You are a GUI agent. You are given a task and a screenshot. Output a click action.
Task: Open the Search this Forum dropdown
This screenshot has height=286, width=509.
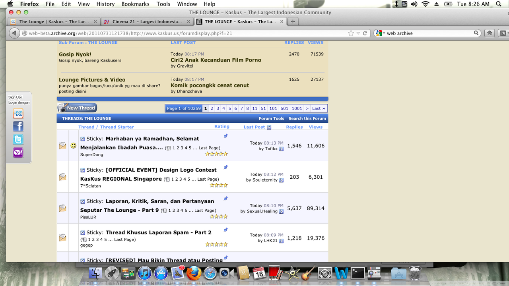pyautogui.click(x=307, y=118)
